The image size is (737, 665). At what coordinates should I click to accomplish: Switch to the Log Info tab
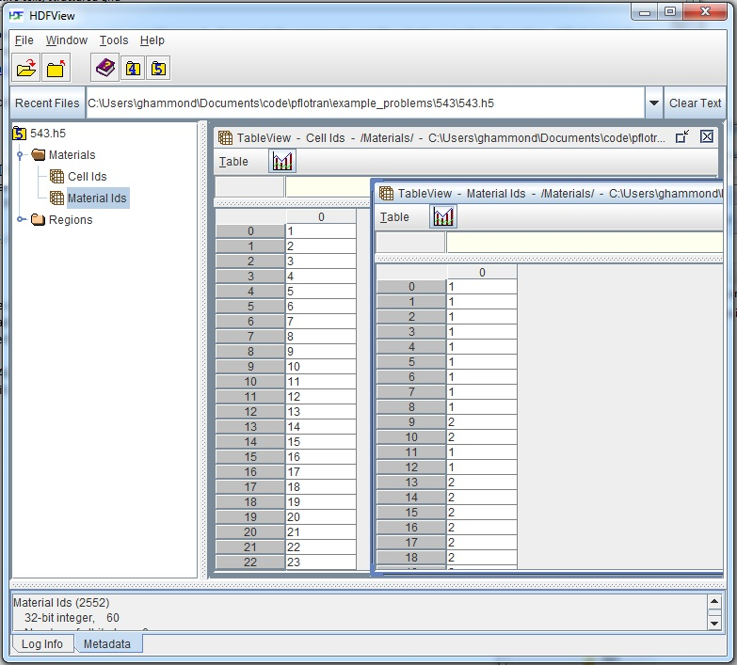coord(41,644)
